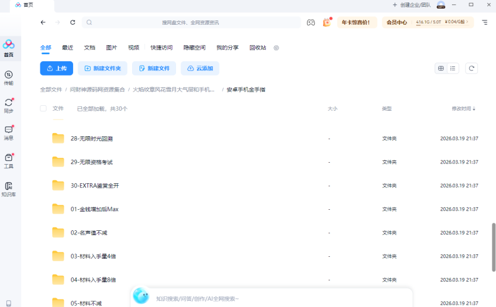Click the refresh icon beside the back arrow
Screen dimensions: 496x307
pyautogui.click(x=73, y=22)
